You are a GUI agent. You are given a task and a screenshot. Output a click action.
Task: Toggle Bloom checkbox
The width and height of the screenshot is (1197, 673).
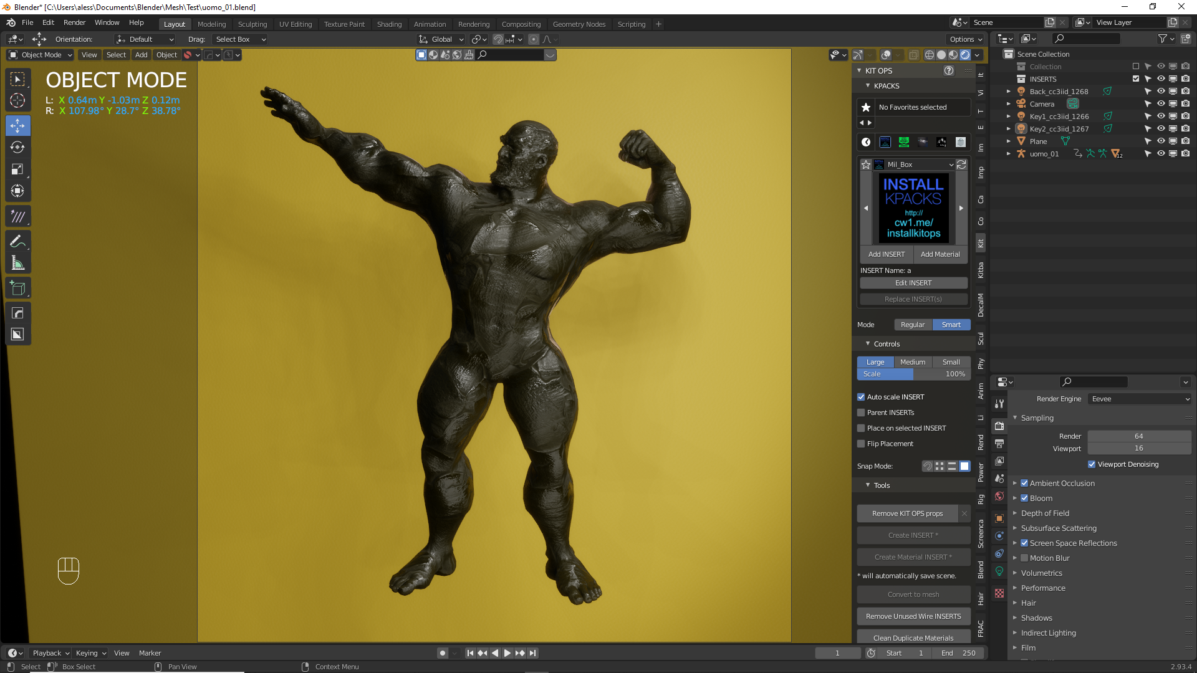[1024, 498]
